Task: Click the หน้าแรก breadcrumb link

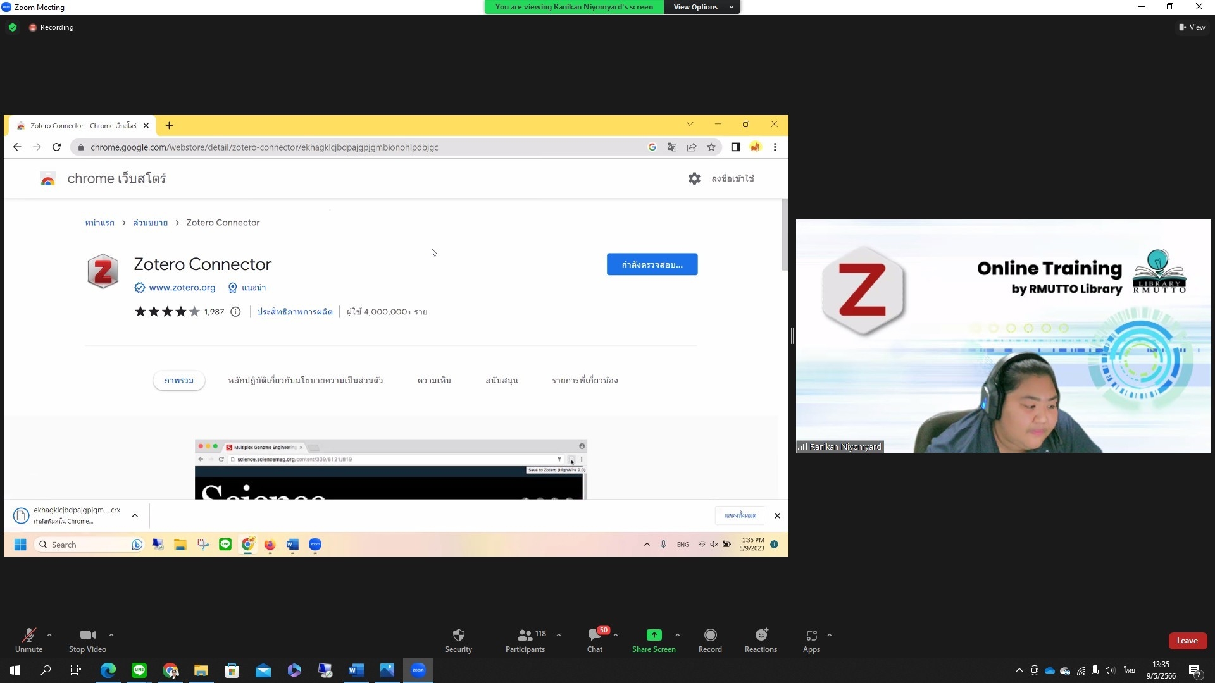Action: pos(99,223)
